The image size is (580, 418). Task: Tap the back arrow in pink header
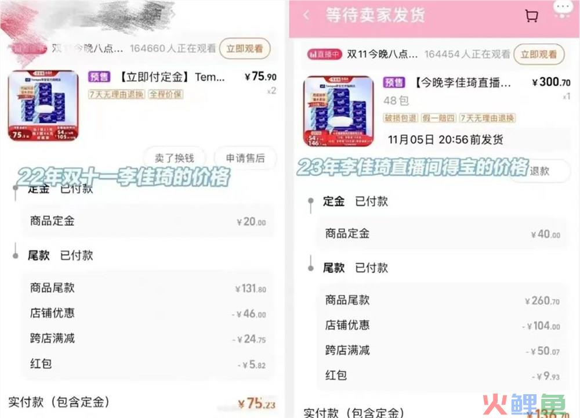pyautogui.click(x=306, y=16)
